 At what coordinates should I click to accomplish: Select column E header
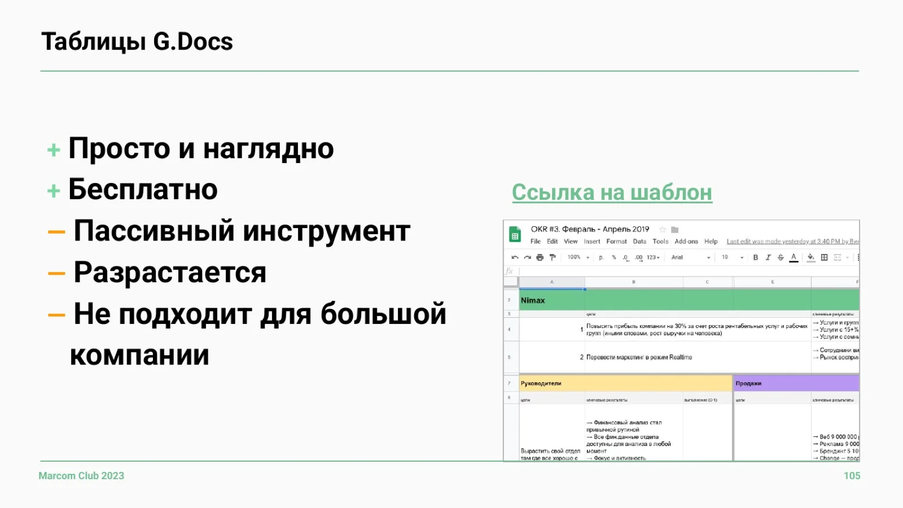(772, 282)
